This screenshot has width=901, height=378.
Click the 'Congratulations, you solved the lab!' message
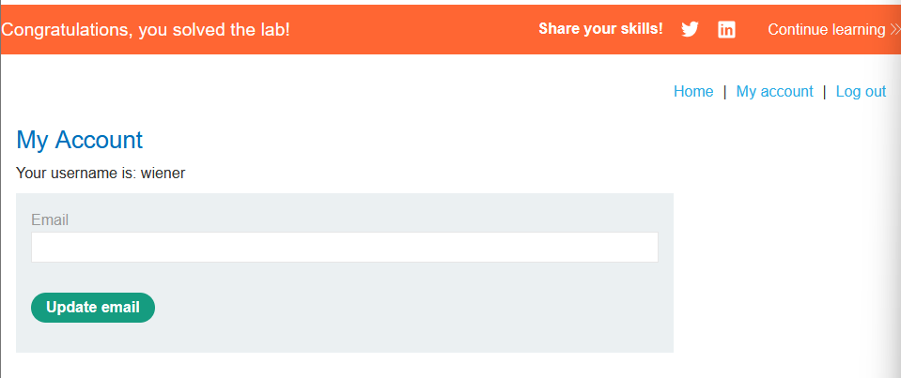(146, 29)
